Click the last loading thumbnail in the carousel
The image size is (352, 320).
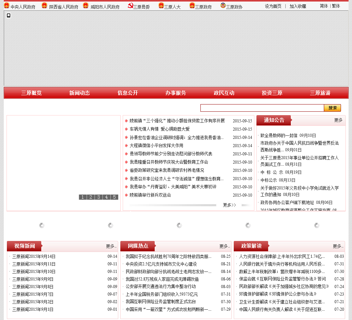pyautogui.click(x=317, y=225)
